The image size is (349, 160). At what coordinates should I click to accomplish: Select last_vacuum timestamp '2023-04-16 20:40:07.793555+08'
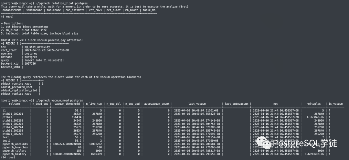click(x=197, y=154)
